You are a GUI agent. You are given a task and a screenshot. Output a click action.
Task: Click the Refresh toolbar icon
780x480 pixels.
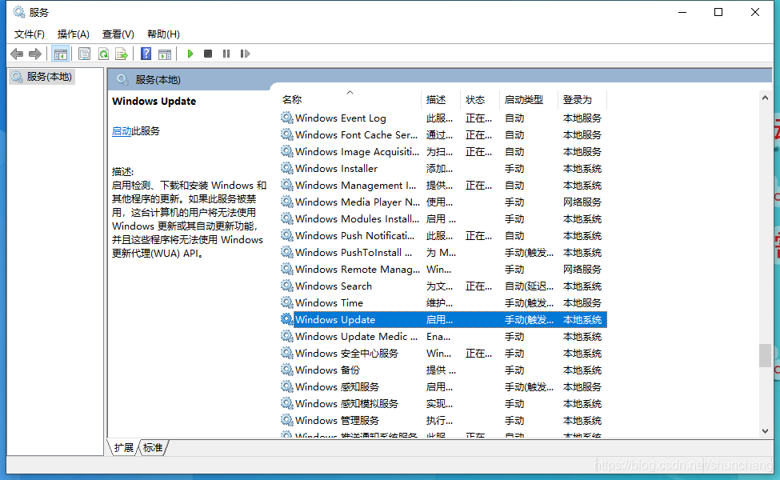(x=103, y=54)
